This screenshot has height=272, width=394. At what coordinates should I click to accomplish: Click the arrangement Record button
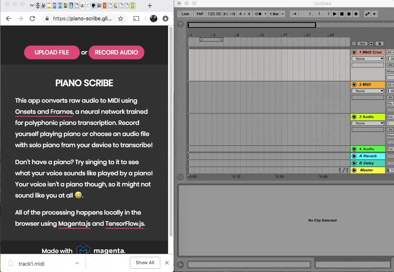coord(349,14)
